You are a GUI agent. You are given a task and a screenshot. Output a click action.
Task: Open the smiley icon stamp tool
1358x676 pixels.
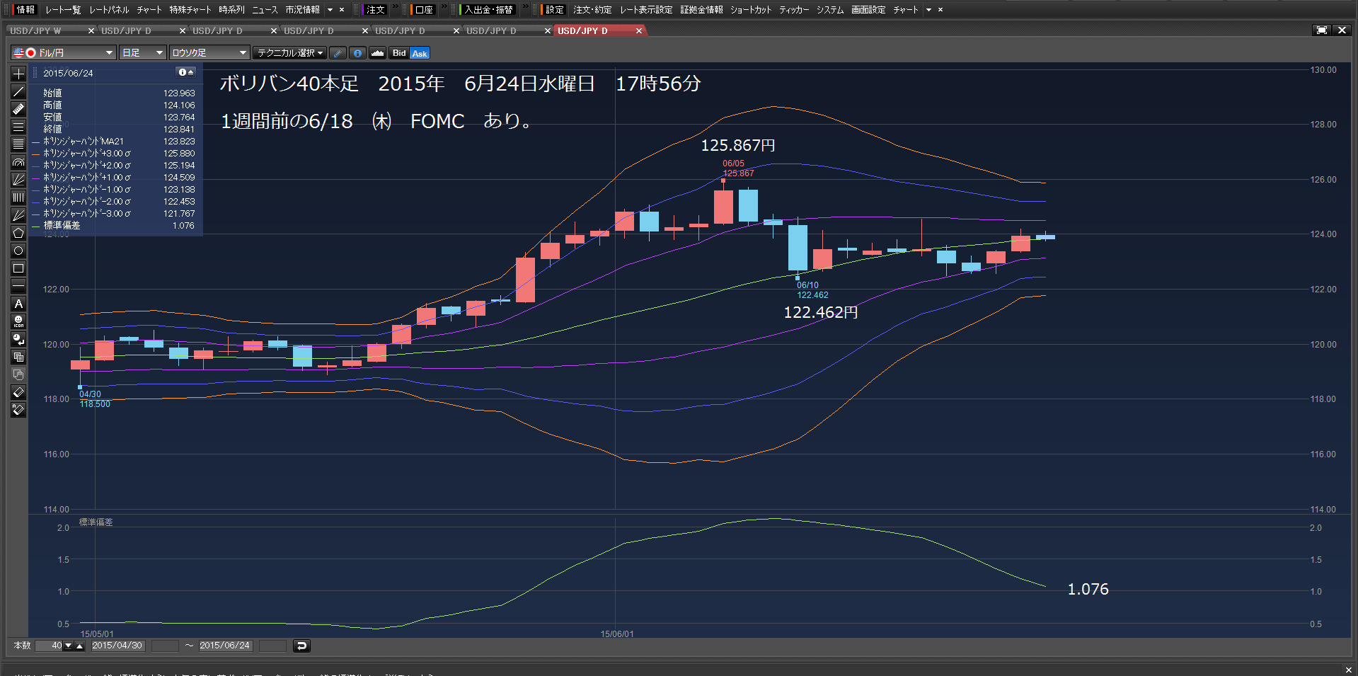click(18, 321)
